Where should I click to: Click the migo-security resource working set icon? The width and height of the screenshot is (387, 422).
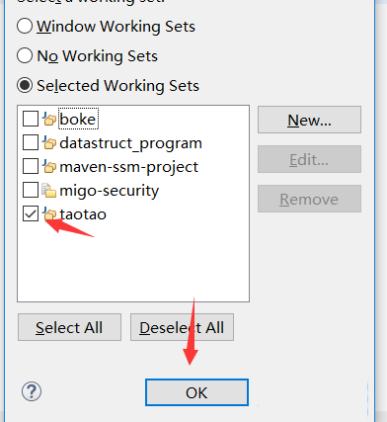click(x=48, y=190)
